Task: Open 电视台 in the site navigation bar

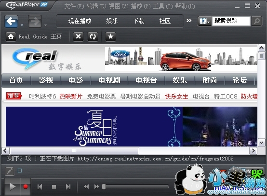Action: [x=146, y=80]
